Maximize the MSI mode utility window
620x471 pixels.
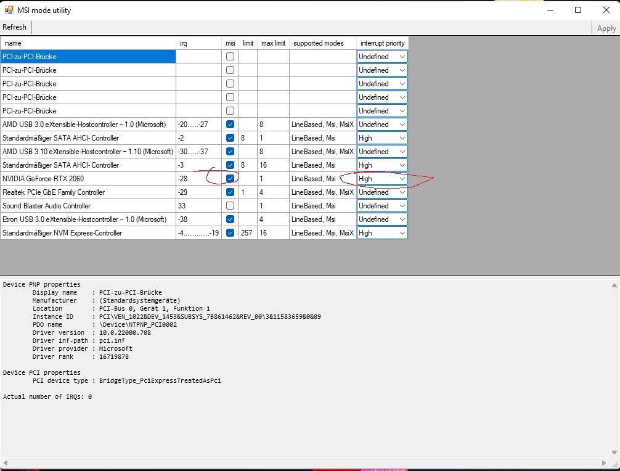pos(578,10)
